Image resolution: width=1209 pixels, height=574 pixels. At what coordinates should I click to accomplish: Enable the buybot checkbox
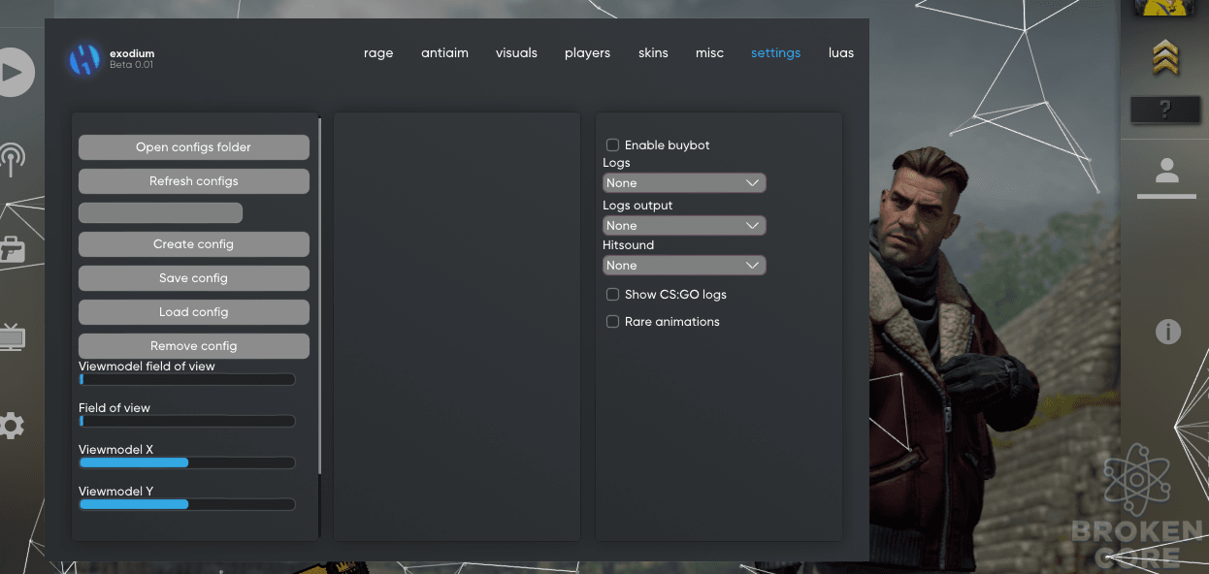point(612,145)
